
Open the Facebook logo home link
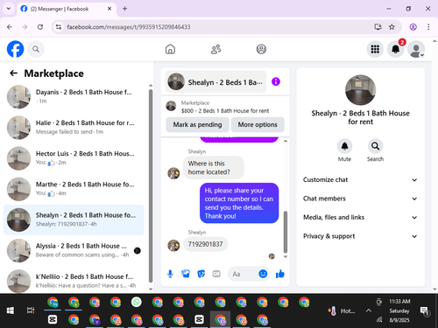point(15,49)
